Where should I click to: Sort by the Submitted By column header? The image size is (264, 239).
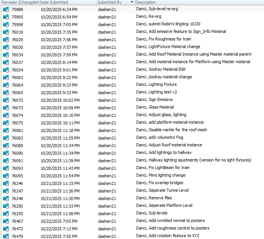116,2
